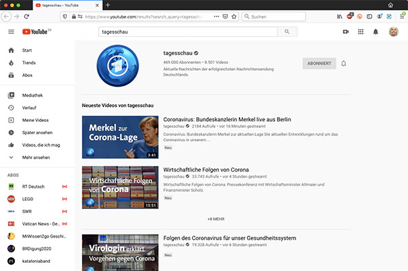
Task: Open the tagesschau channel name link
Action: tap(177, 53)
